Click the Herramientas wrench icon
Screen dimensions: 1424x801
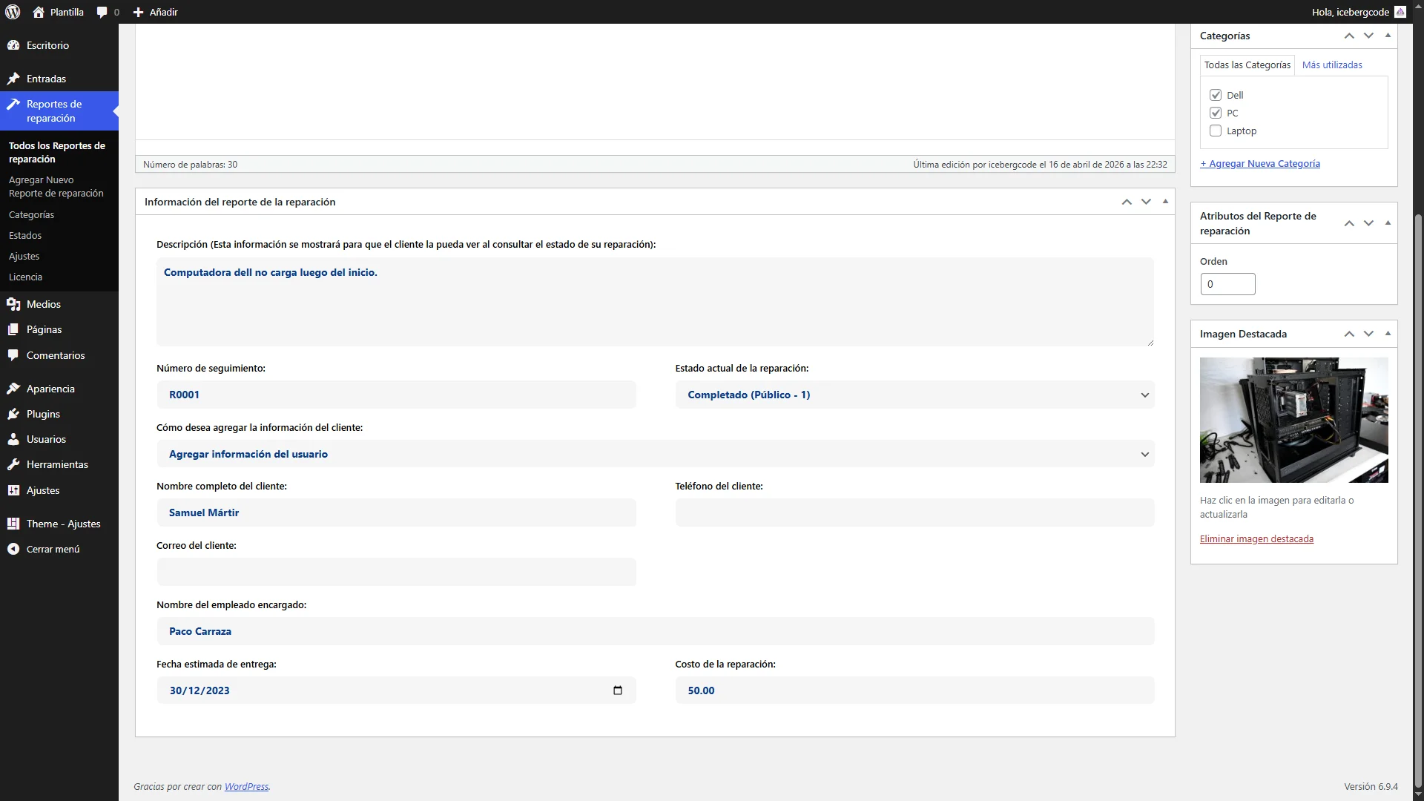13,464
